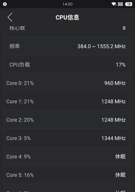Select the 频率 row
Viewport: 135px width, 192px height.
(x=67, y=46)
